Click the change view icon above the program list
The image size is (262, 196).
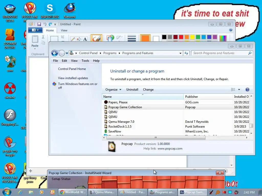(233, 90)
